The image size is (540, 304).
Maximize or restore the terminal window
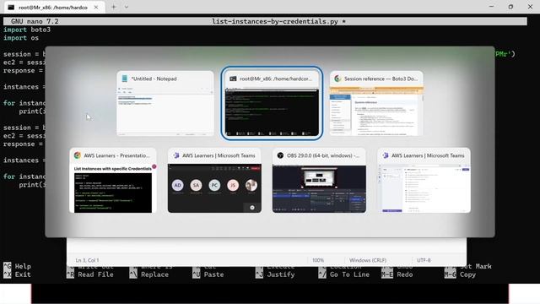[510, 7]
